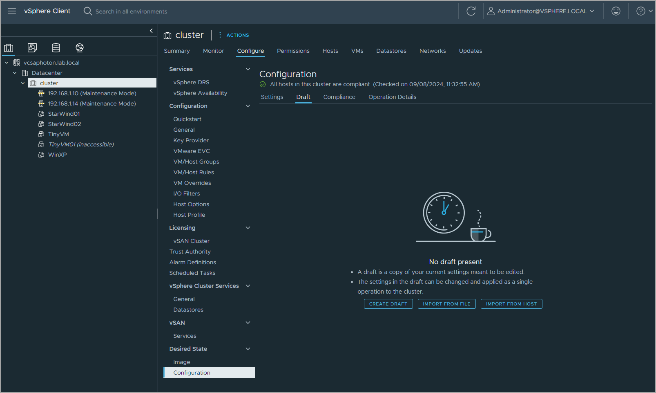Switch to Hosts and Clusters inventory view
This screenshot has width=656, height=393.
[9, 48]
